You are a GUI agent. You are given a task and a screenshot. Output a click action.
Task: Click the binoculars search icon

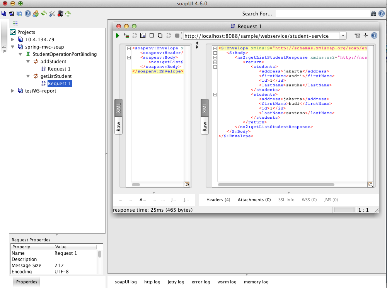click(x=374, y=13)
